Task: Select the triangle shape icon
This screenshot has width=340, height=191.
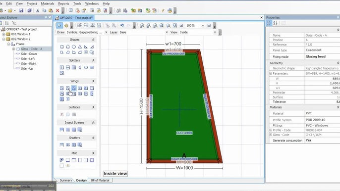Action: (80, 47)
